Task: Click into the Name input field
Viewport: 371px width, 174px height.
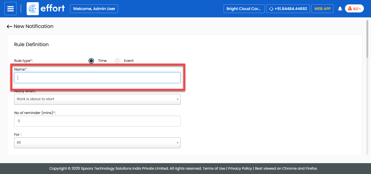Action: tap(97, 78)
